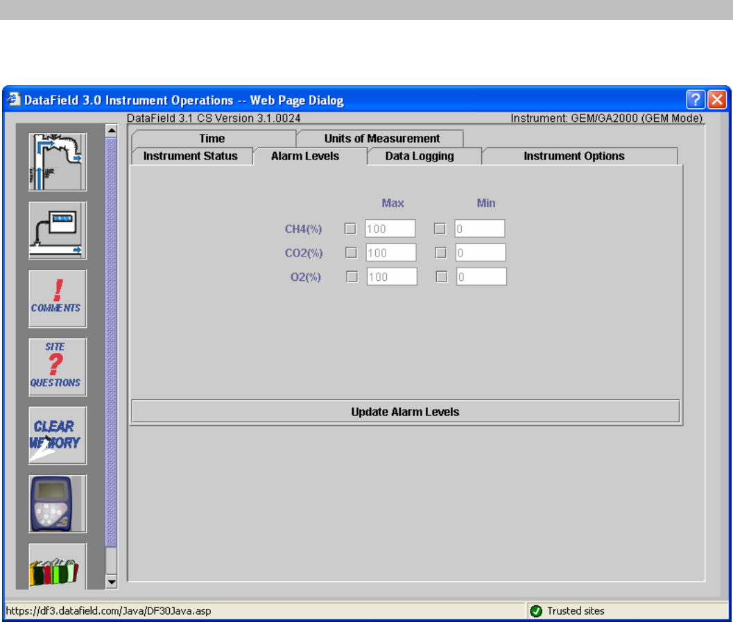Click the CH4 Min value field
The height and width of the screenshot is (622, 733).
[x=480, y=229]
